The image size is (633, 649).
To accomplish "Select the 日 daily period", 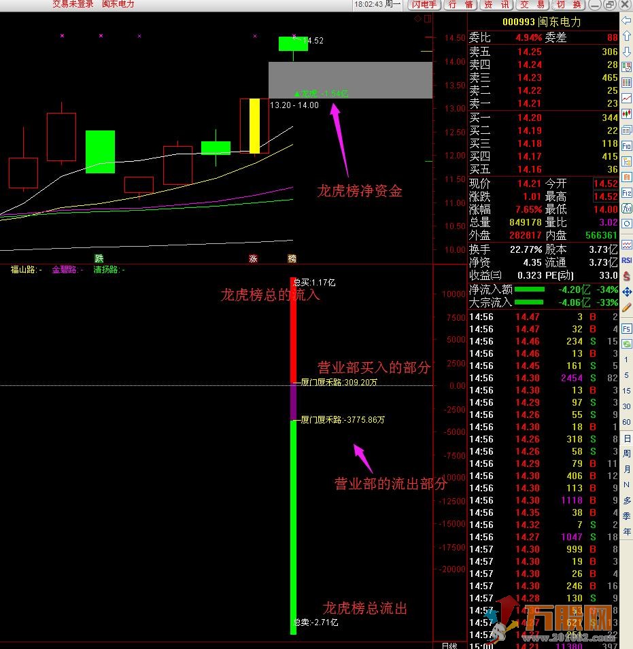I will [x=626, y=438].
